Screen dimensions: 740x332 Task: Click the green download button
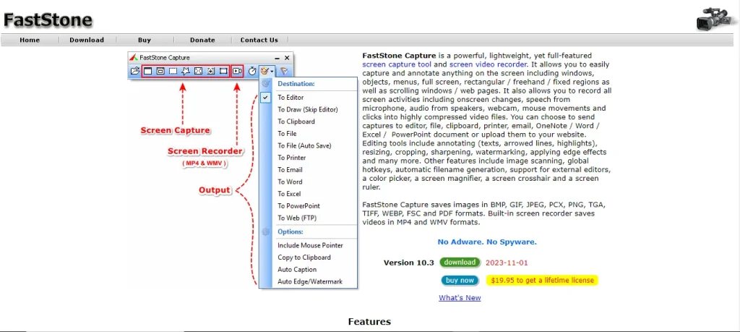pos(460,262)
